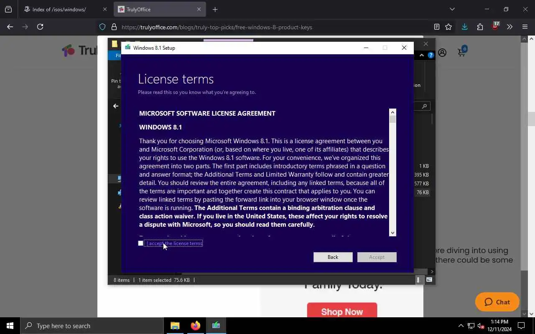Click network tray icon
This screenshot has height=334, width=535.
(x=471, y=326)
